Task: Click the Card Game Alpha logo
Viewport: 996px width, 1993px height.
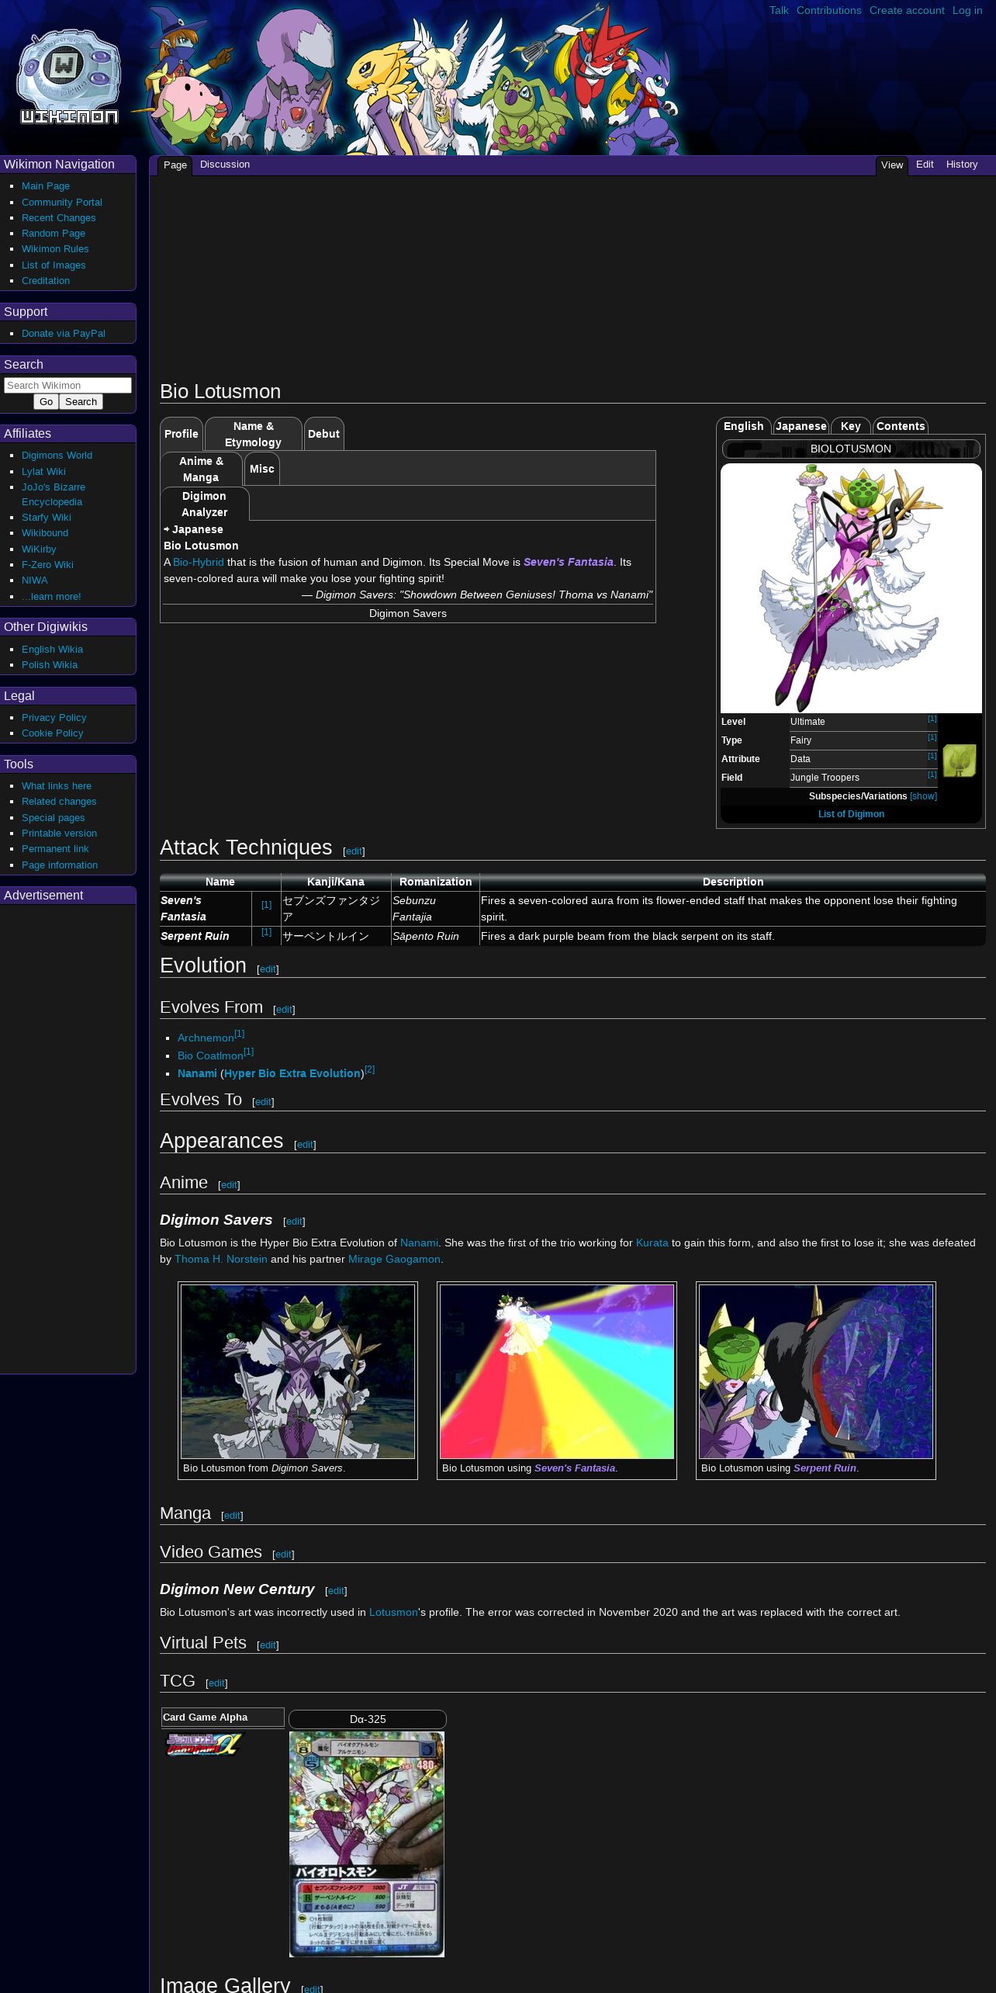Action: click(x=203, y=1745)
